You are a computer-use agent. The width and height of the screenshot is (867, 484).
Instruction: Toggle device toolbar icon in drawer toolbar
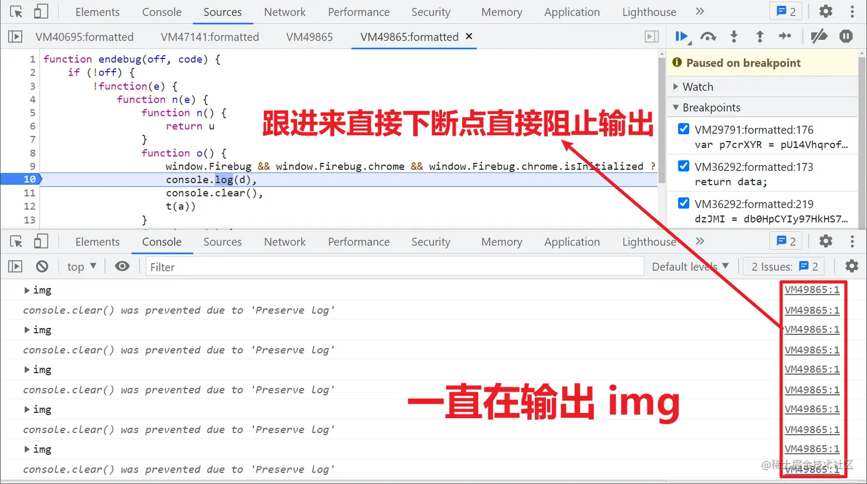coord(41,241)
